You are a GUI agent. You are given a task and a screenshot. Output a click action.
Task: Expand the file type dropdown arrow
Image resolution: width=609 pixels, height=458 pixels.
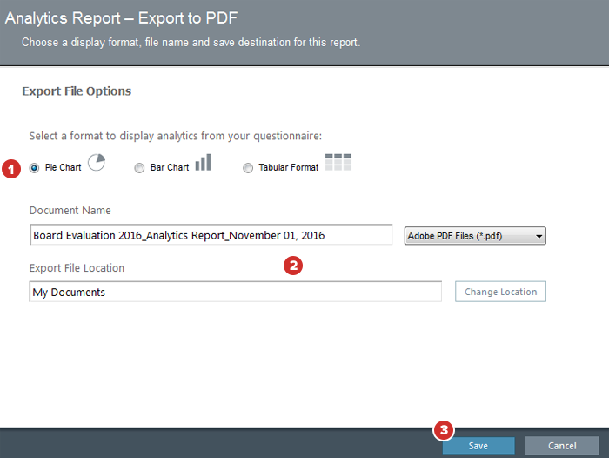(539, 236)
